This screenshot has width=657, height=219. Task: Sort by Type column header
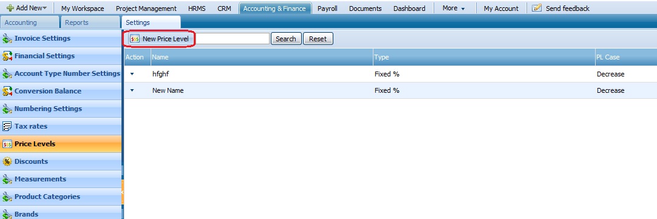coord(484,58)
